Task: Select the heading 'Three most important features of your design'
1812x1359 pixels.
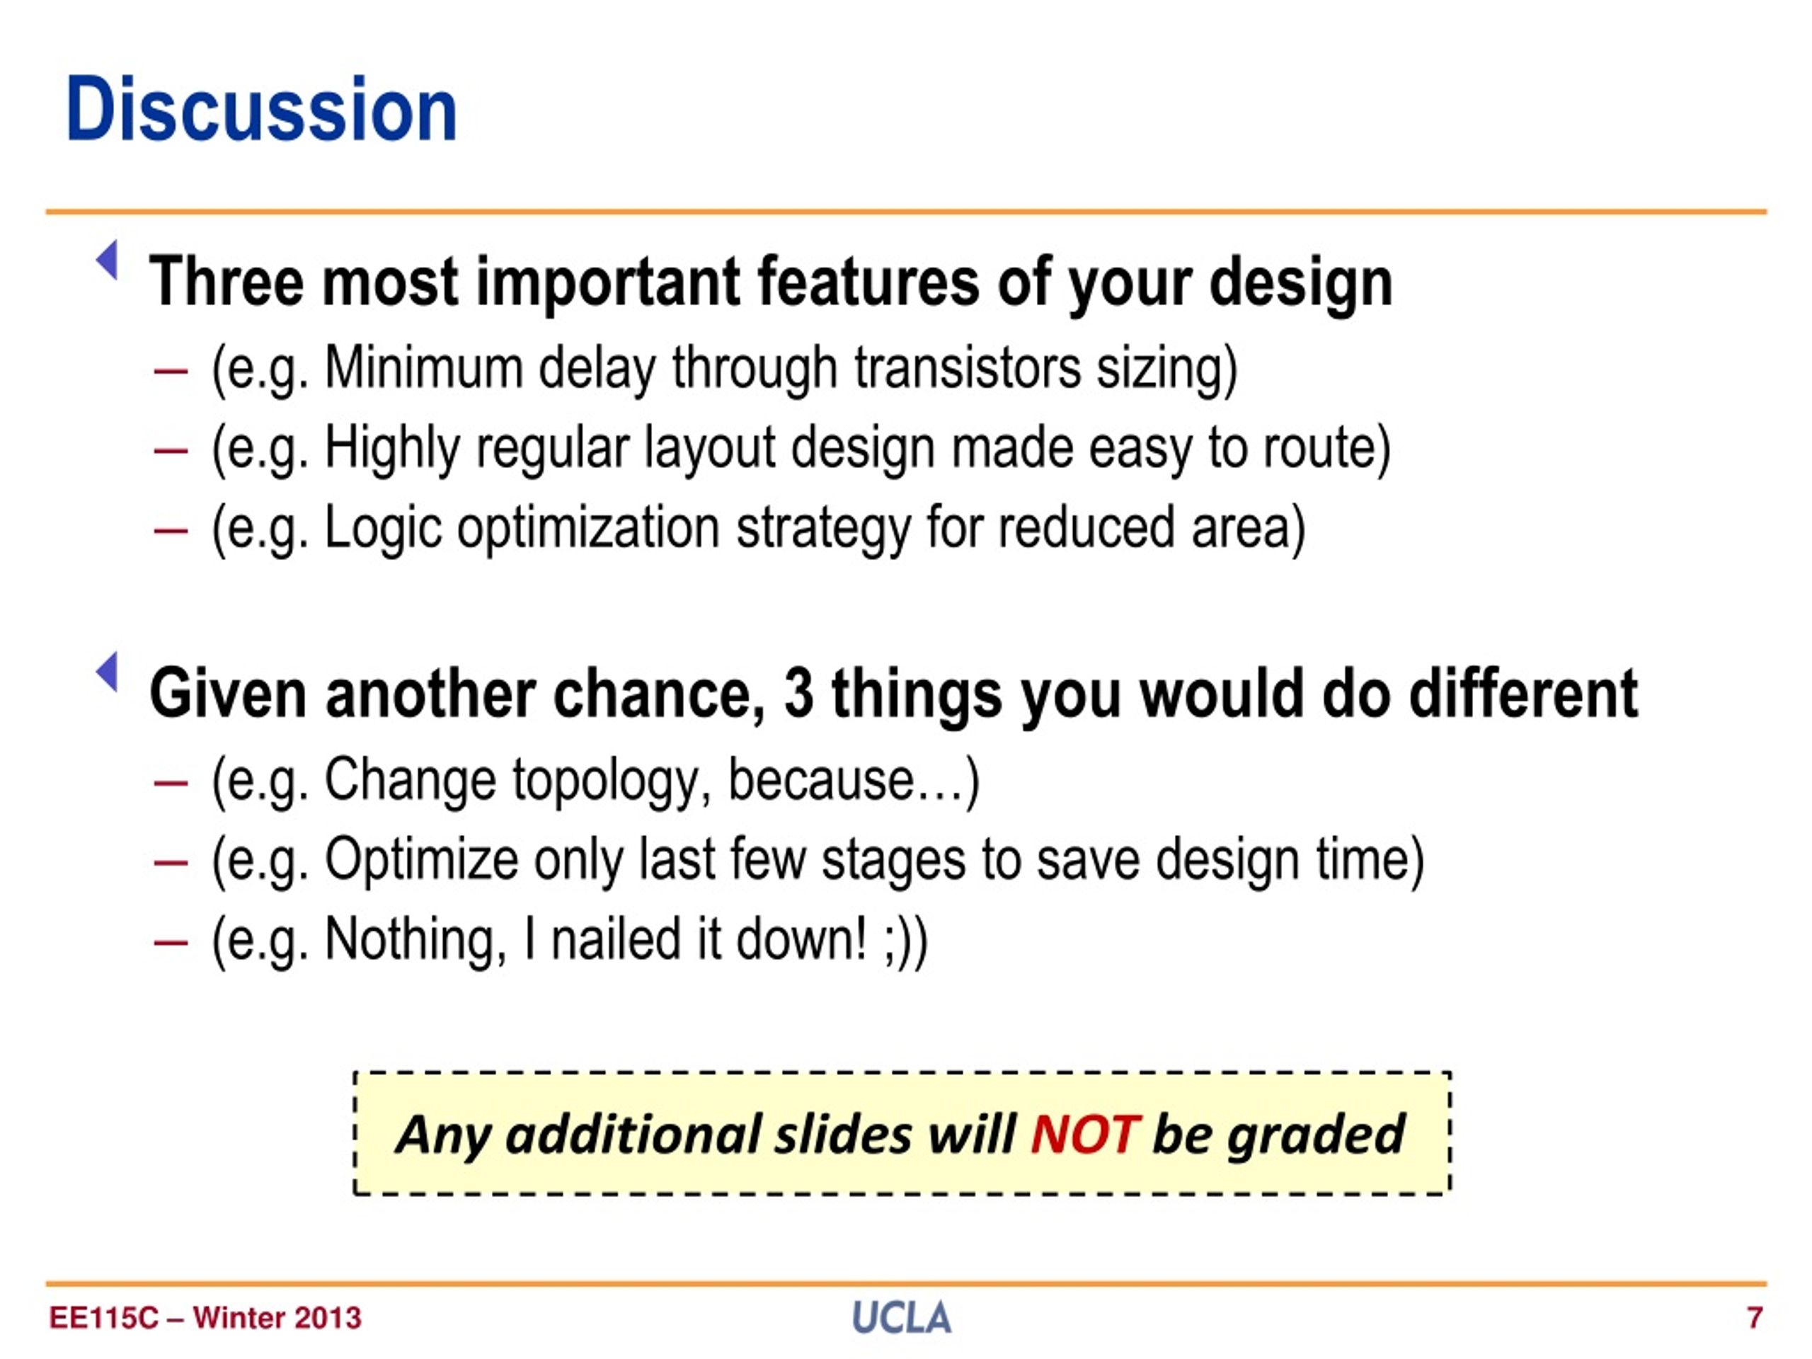Action: (771, 282)
